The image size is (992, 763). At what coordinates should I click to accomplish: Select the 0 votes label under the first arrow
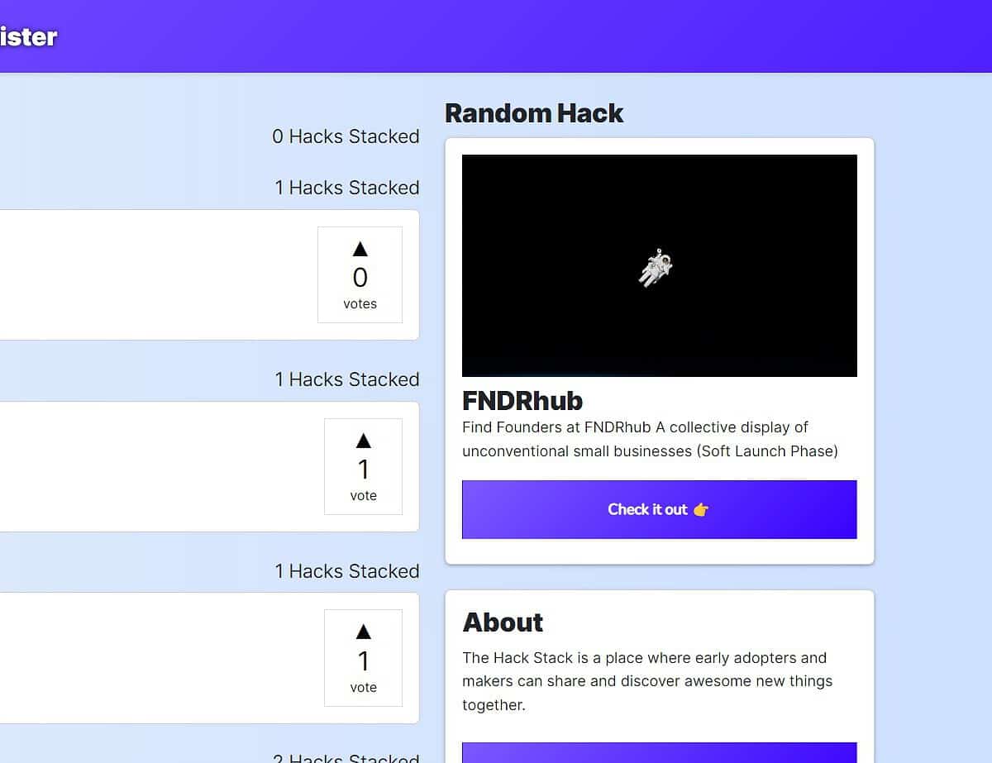tap(360, 303)
